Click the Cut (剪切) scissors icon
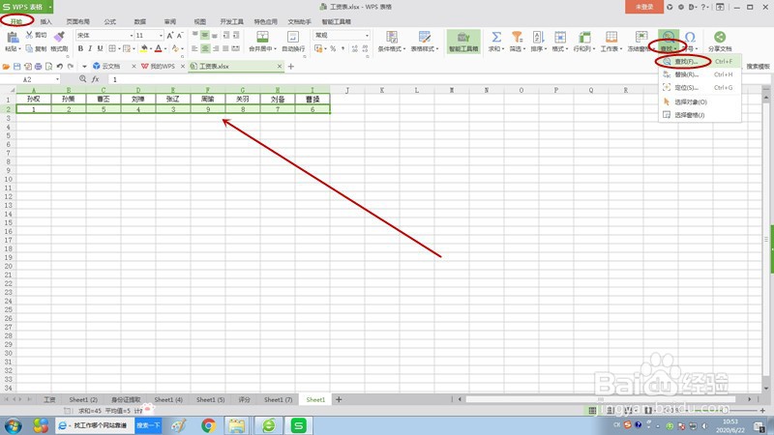774x435 pixels. pyautogui.click(x=29, y=35)
